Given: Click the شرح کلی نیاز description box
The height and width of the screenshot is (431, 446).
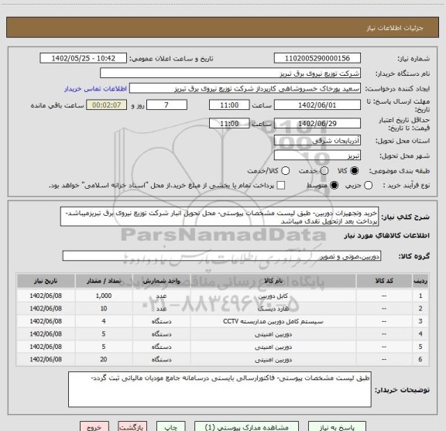Looking at the screenshot, I should 219,217.
